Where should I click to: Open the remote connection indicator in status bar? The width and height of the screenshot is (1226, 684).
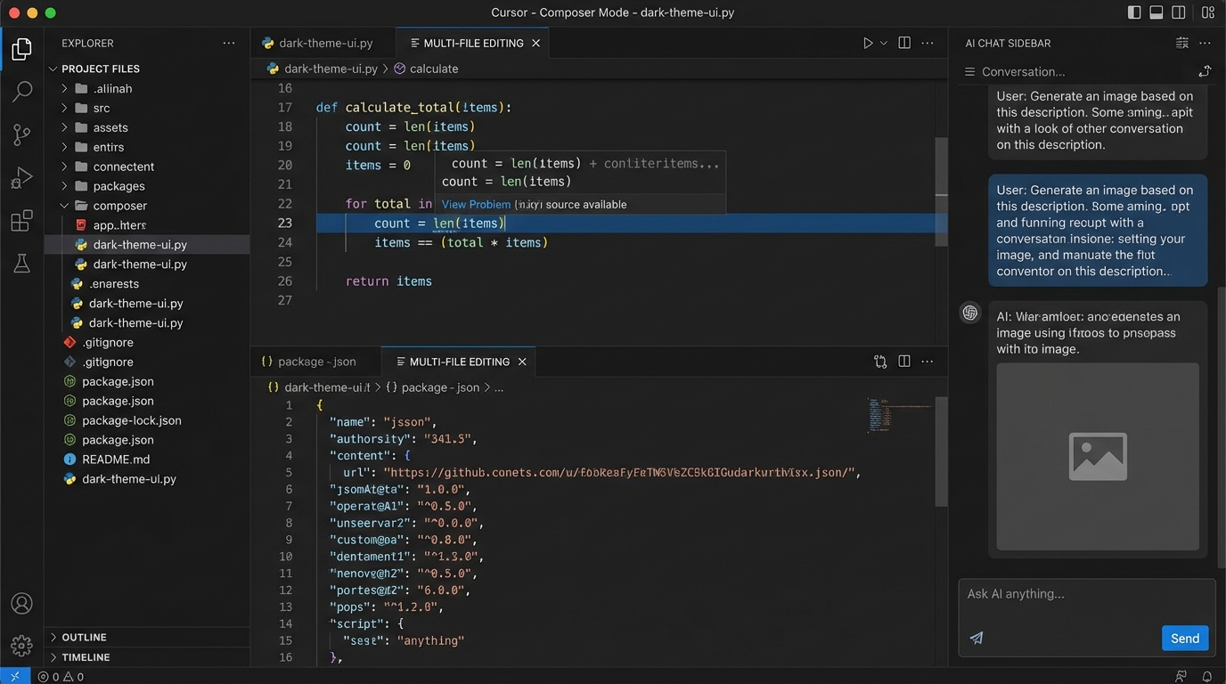[14, 676]
